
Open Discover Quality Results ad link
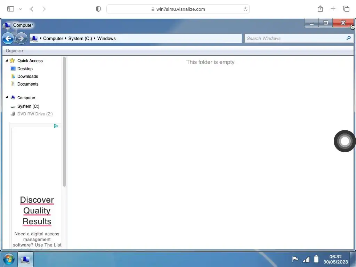click(37, 210)
